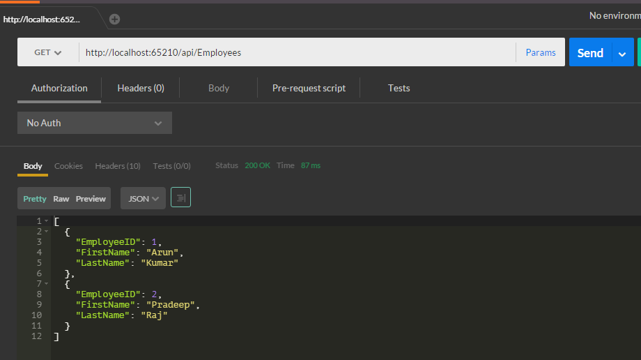Switch to the request Tests tab

coord(399,88)
